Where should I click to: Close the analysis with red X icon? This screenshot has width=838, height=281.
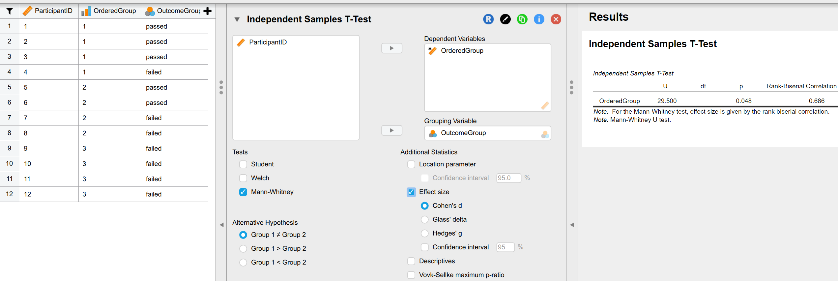[x=556, y=19]
